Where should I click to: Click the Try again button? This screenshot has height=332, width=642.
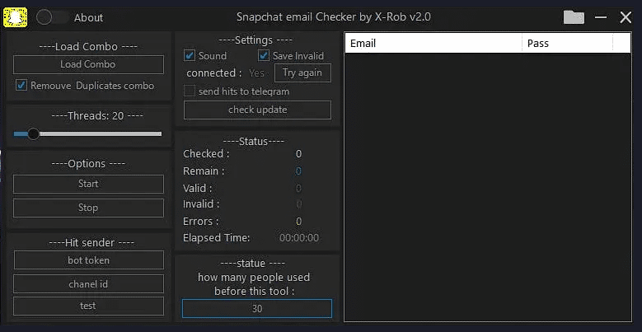coord(302,72)
